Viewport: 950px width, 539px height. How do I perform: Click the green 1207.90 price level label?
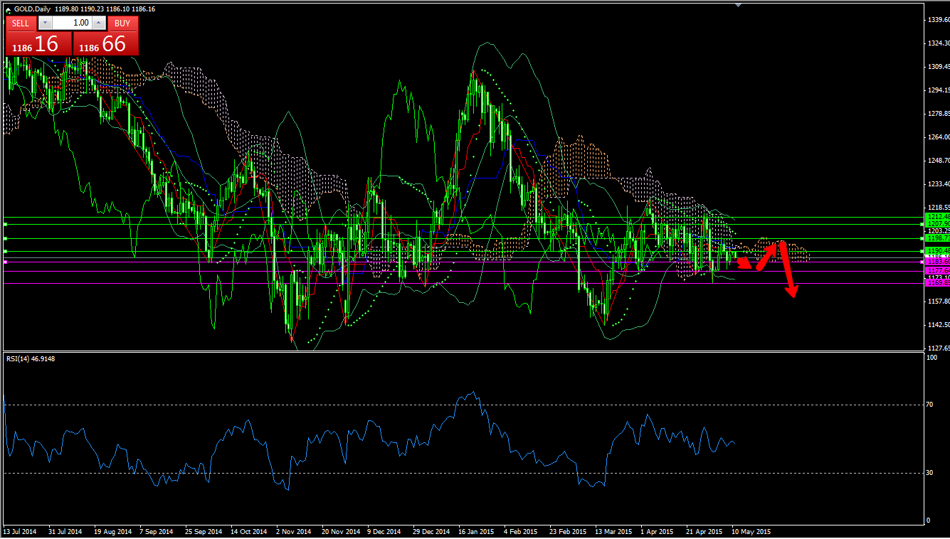936,223
